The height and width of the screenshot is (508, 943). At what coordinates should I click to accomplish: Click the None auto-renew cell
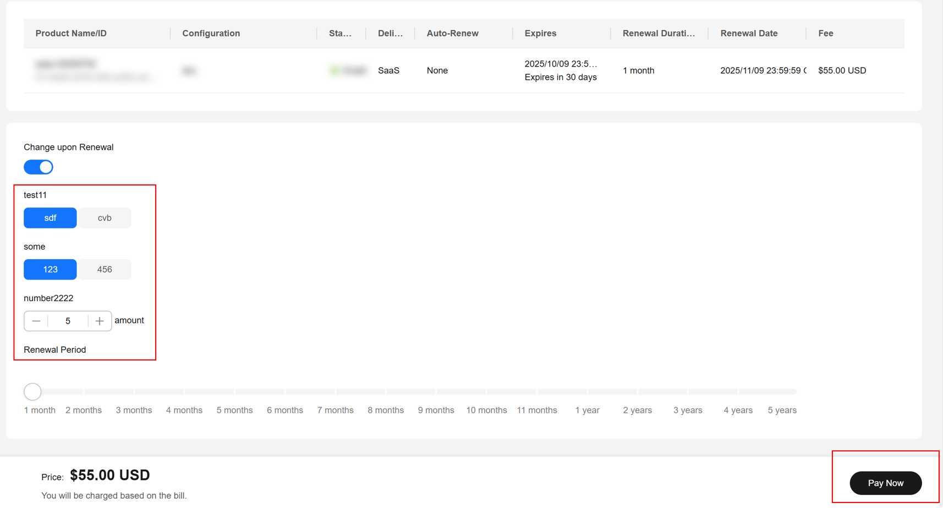437,70
